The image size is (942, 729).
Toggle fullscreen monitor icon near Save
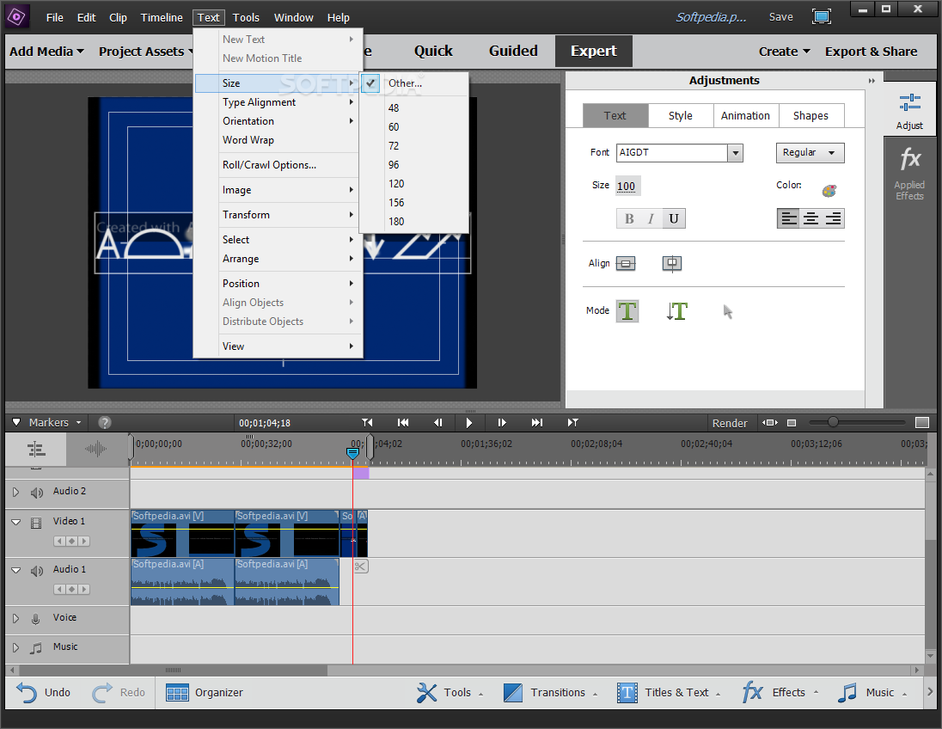pyautogui.click(x=822, y=17)
